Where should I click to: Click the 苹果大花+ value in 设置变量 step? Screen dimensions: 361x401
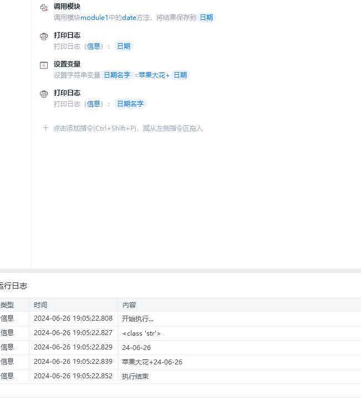coord(154,75)
